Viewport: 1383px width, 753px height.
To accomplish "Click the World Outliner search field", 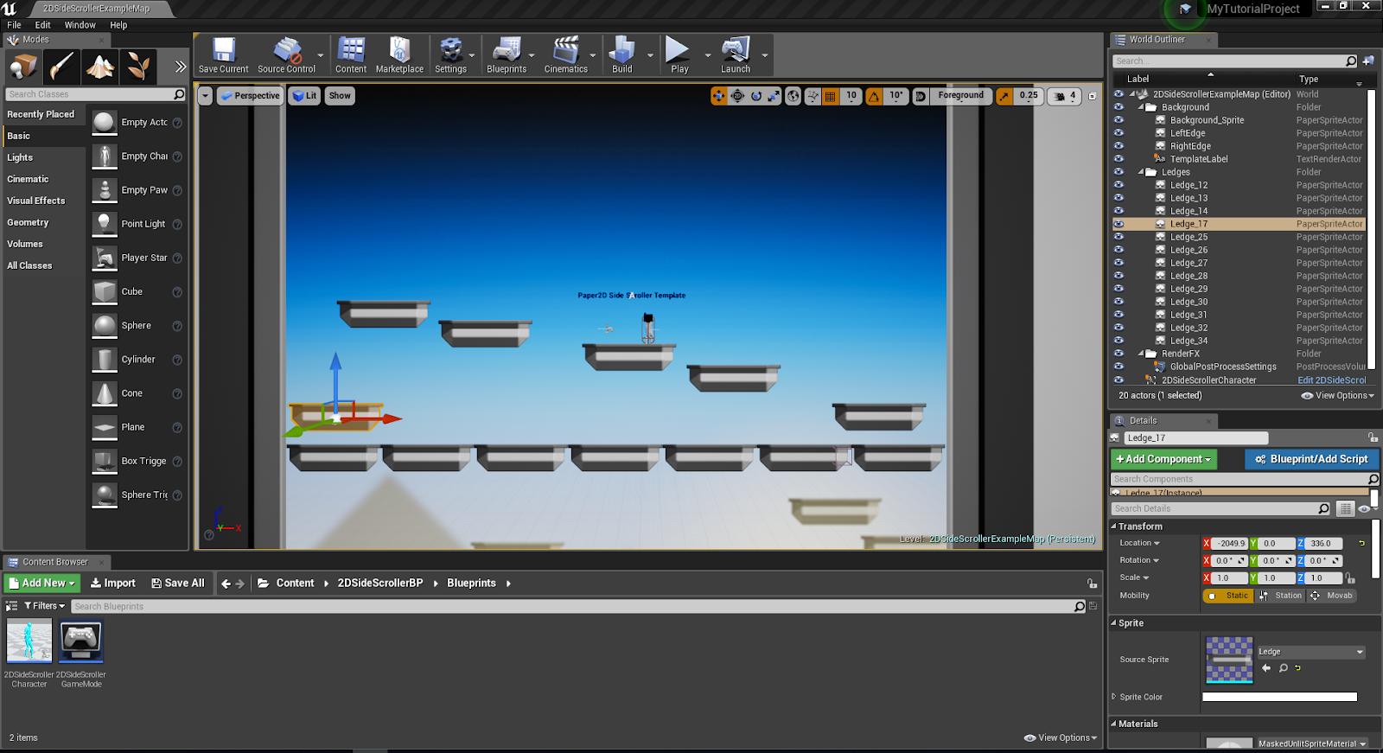I will [1235, 61].
